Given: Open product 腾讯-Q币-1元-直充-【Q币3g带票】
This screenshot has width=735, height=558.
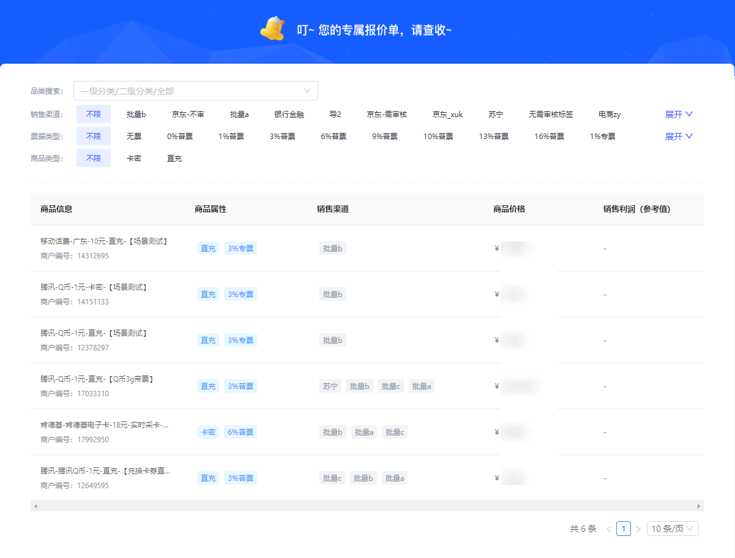Looking at the screenshot, I should point(97,379).
